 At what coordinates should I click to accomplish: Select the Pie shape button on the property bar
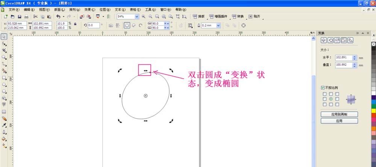tap(134, 26)
